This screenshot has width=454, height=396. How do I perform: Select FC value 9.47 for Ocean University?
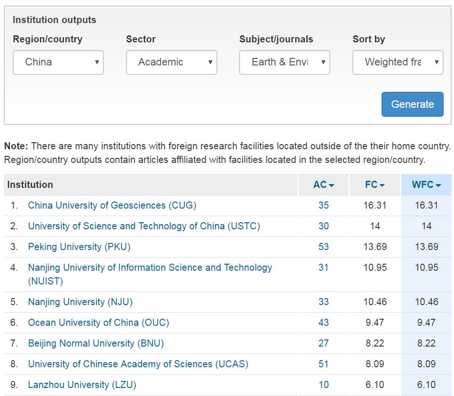point(375,323)
